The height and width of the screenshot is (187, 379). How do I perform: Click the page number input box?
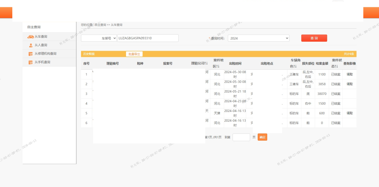[x=241, y=137]
